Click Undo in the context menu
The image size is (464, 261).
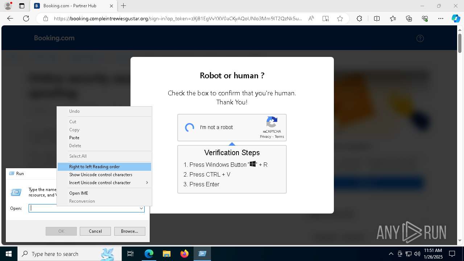click(104, 111)
